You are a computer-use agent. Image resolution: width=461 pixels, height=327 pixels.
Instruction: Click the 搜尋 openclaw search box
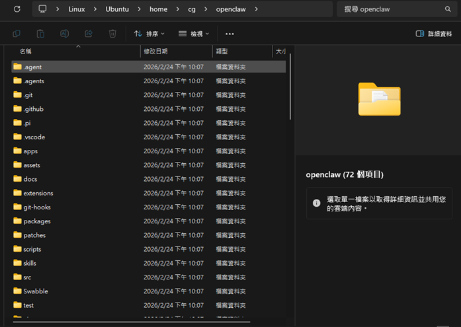coord(397,9)
